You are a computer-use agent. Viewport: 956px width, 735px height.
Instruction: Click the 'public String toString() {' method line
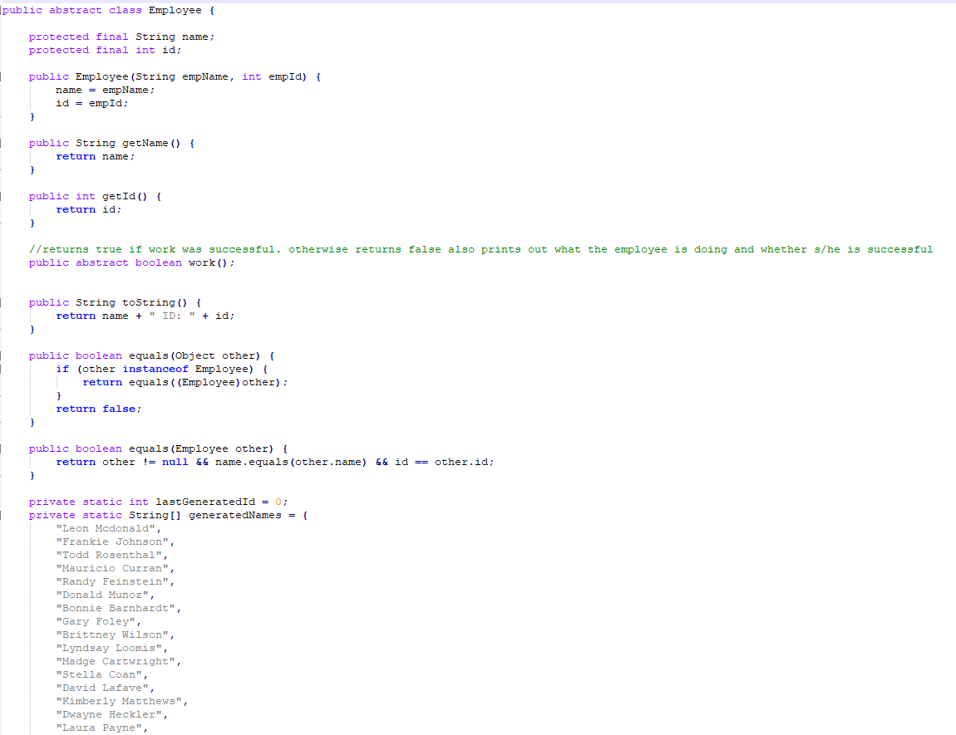coord(116,302)
